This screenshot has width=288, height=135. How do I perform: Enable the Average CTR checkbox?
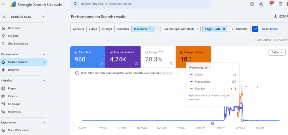pos(146,52)
